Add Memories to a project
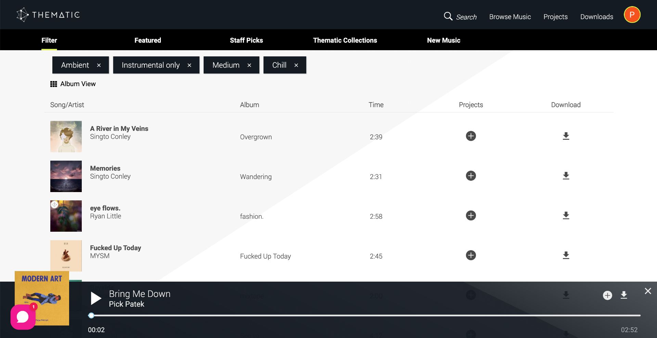 (471, 176)
